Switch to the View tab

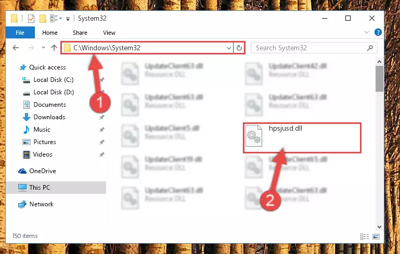pos(109,33)
